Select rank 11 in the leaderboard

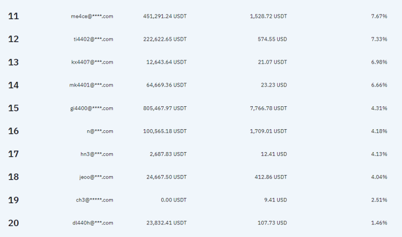pyautogui.click(x=14, y=16)
